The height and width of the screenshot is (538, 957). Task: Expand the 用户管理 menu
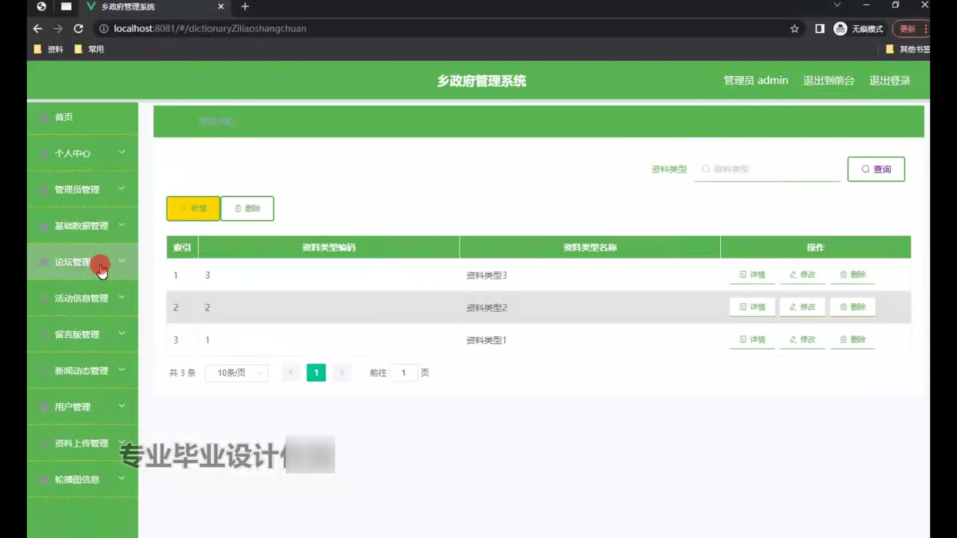(82, 407)
